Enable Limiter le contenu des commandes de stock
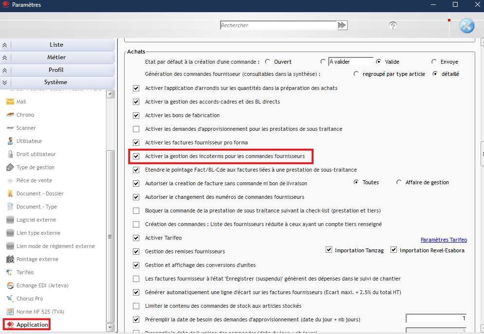Screen dimensions: 484x334 tap(136, 306)
